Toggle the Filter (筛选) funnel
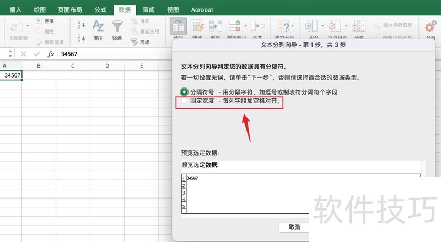 point(117,30)
